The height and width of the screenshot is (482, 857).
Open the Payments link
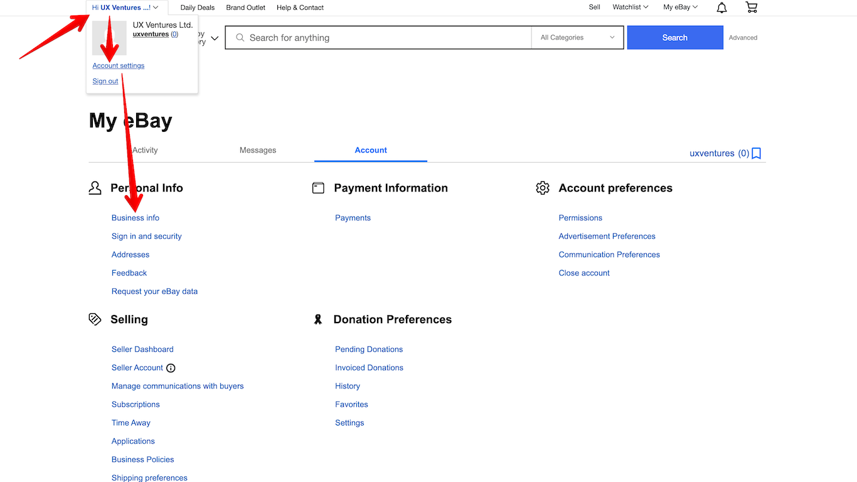(x=353, y=218)
